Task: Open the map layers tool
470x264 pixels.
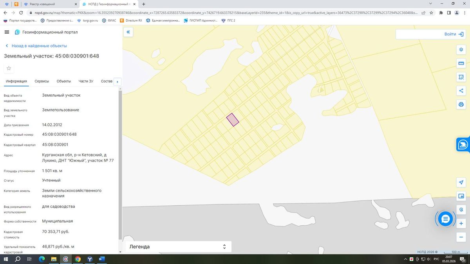Action: (x=461, y=50)
